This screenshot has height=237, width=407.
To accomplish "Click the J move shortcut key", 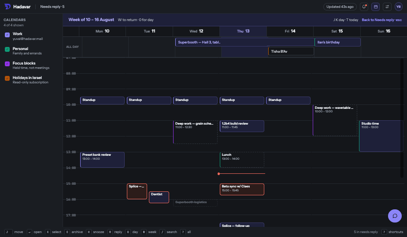I will tap(8, 232).
